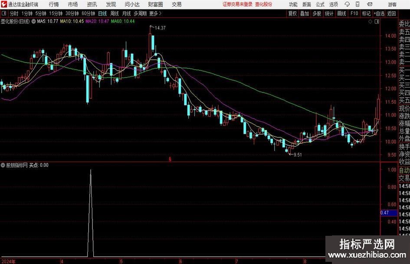Open the 市场 menu
Viewport: 410px width, 264px height.
pos(73,4)
